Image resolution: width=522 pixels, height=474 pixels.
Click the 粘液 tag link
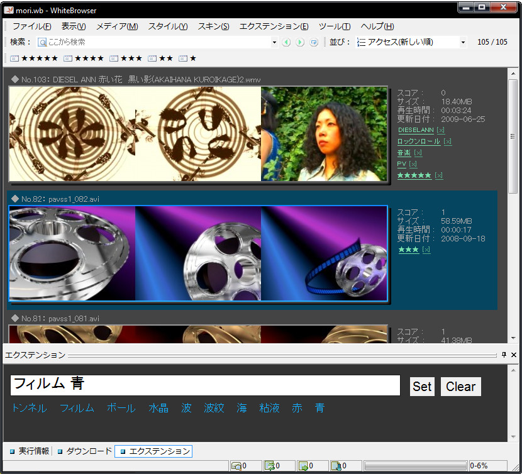[x=269, y=408]
